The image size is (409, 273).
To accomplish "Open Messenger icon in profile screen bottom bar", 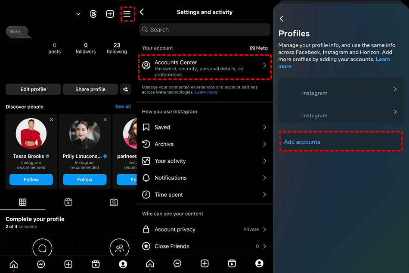I will pyautogui.click(x=41, y=264).
